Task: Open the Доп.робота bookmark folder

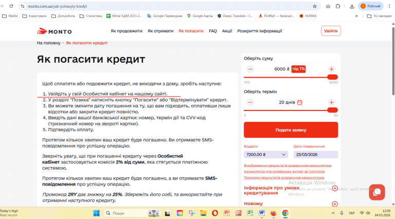Action: point(63,16)
